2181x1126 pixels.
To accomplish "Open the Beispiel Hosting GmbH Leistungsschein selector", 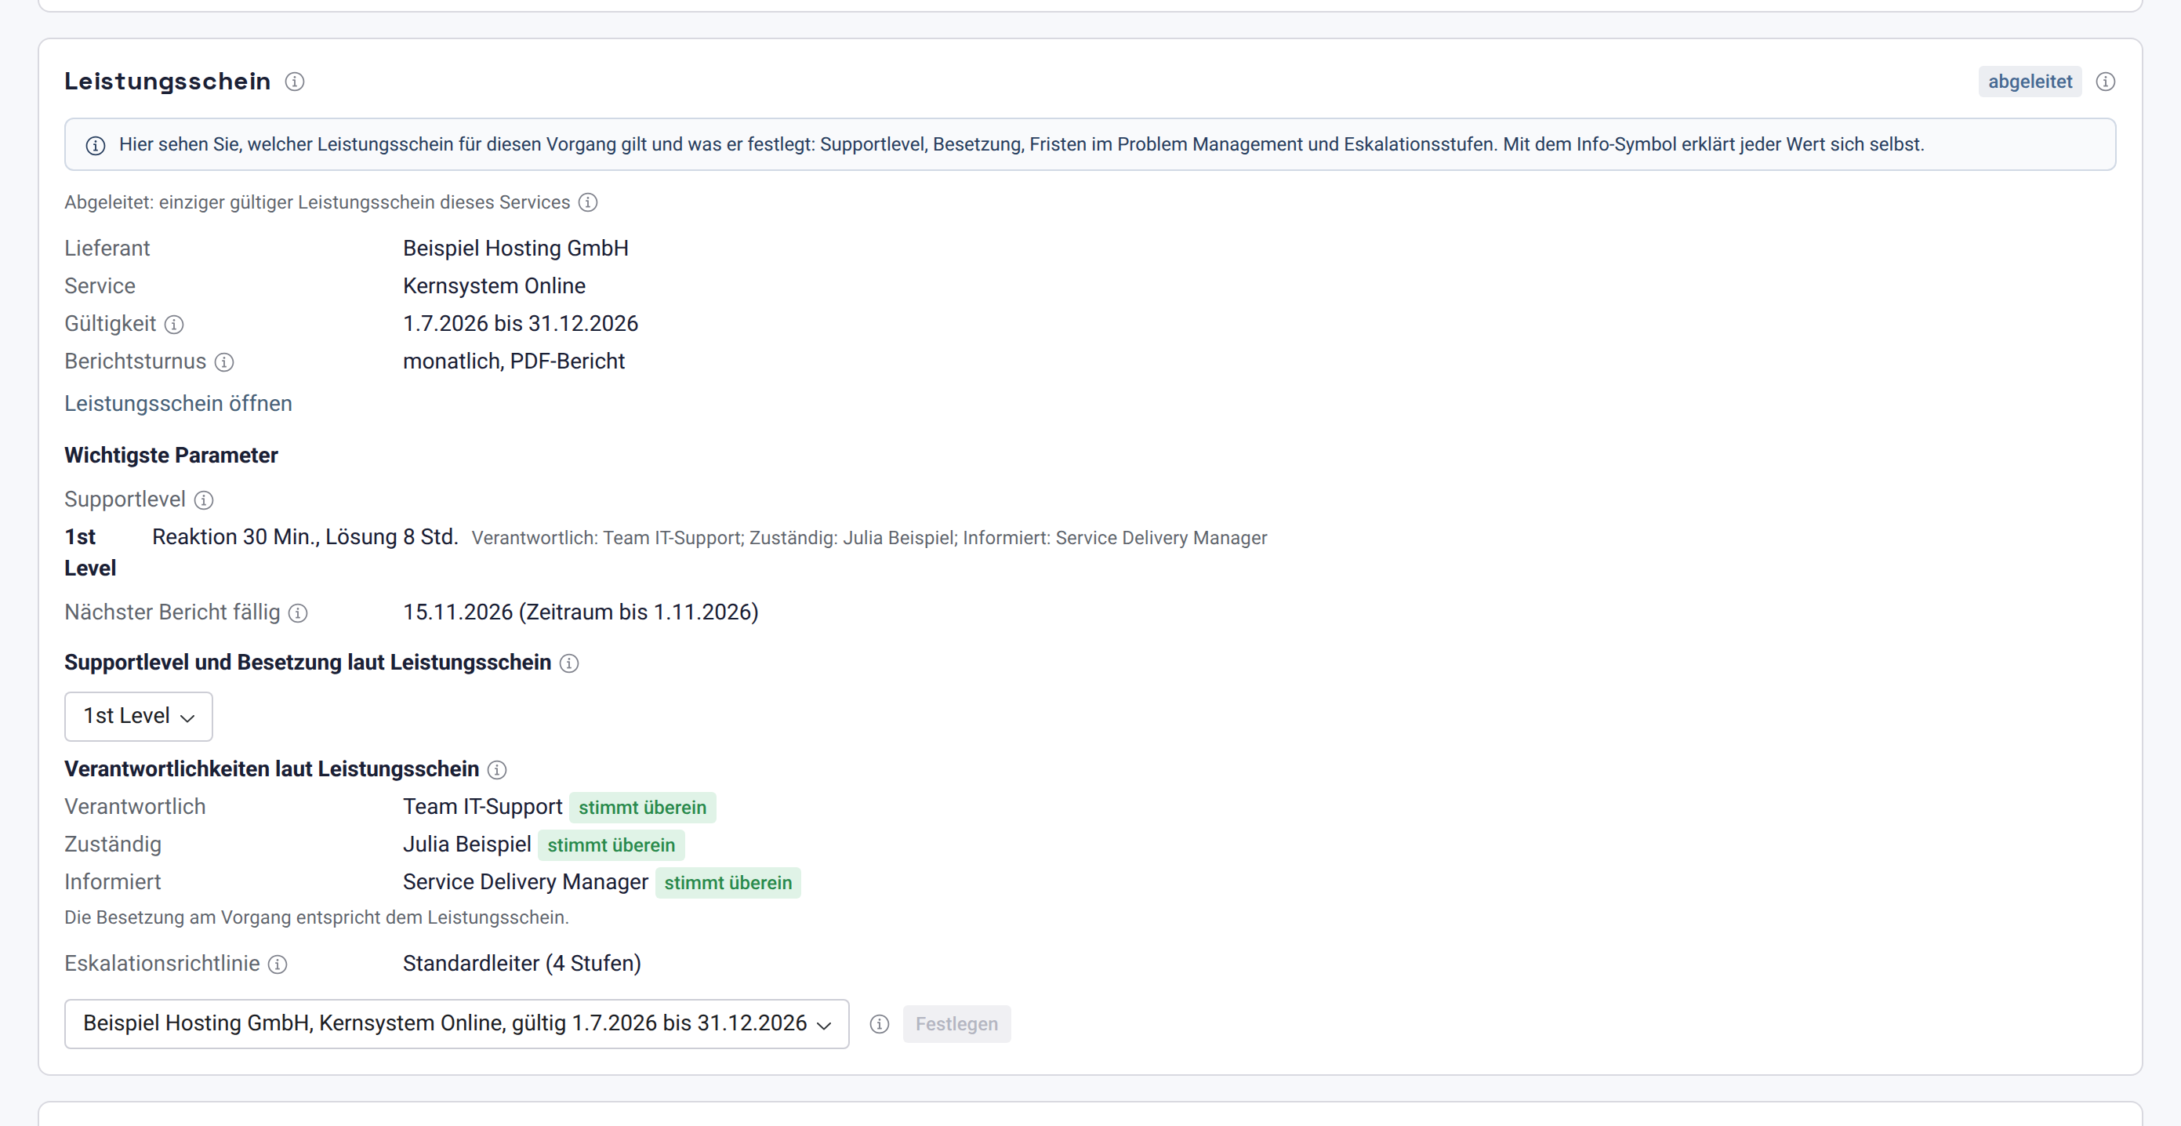I will (x=457, y=1023).
